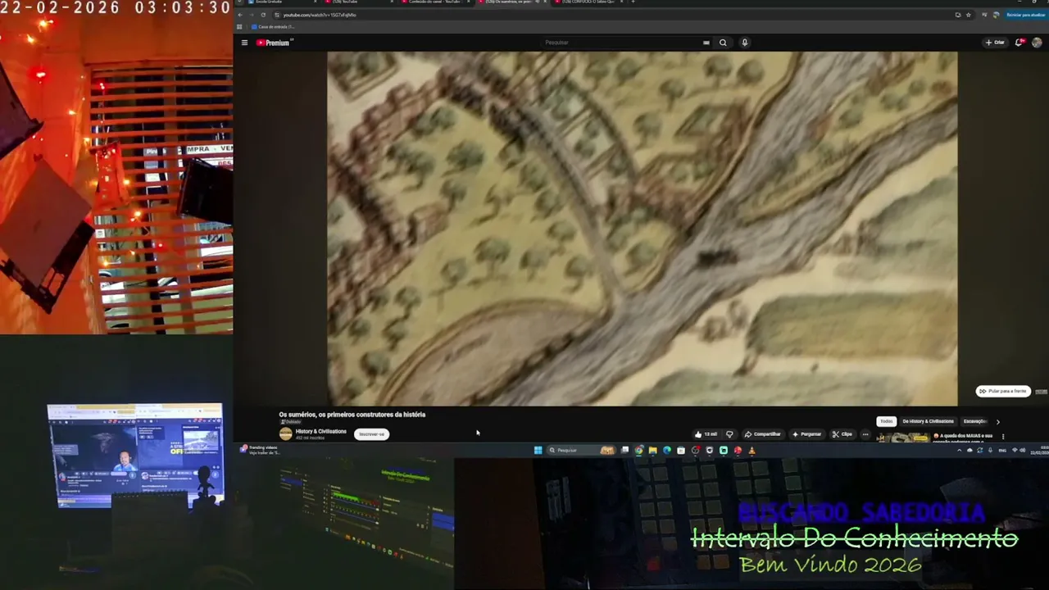Click the Pular para a frente button

(x=1003, y=391)
